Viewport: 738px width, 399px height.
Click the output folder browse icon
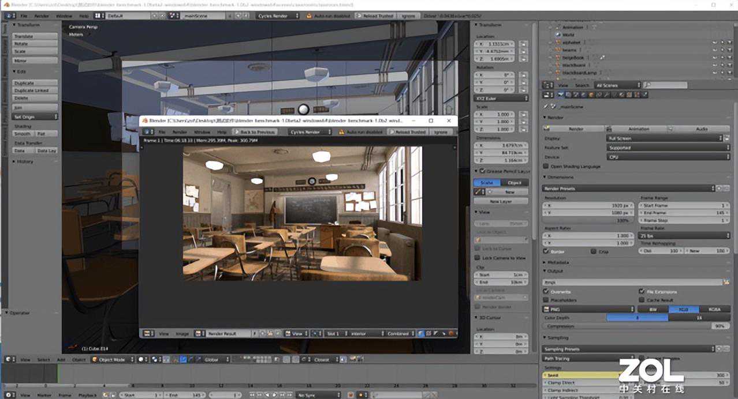727,283
